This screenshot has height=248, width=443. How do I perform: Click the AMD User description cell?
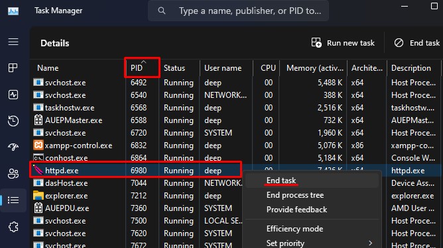point(412,208)
